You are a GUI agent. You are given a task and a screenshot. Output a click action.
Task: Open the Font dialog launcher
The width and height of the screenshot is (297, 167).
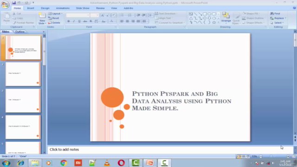(x=116, y=27)
